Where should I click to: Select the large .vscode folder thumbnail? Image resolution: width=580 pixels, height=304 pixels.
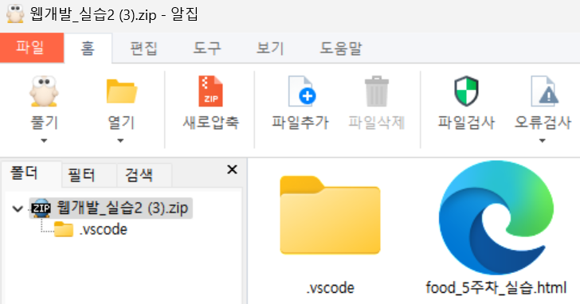330,216
